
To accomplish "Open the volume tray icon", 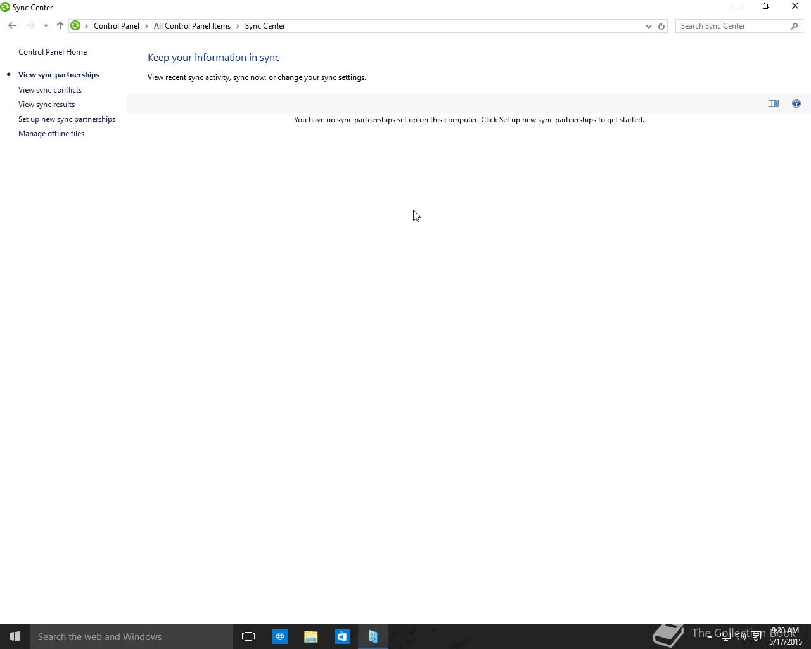I will (740, 636).
